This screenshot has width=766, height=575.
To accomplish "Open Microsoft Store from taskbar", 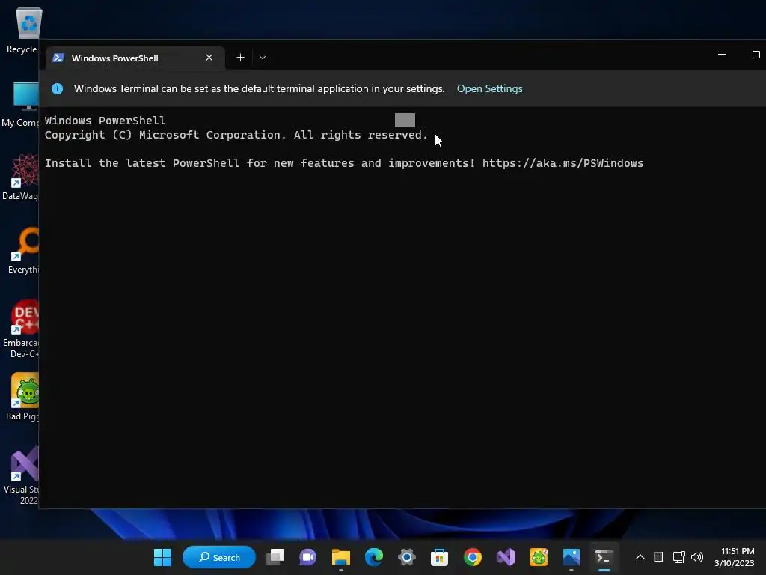I will pyautogui.click(x=439, y=557).
